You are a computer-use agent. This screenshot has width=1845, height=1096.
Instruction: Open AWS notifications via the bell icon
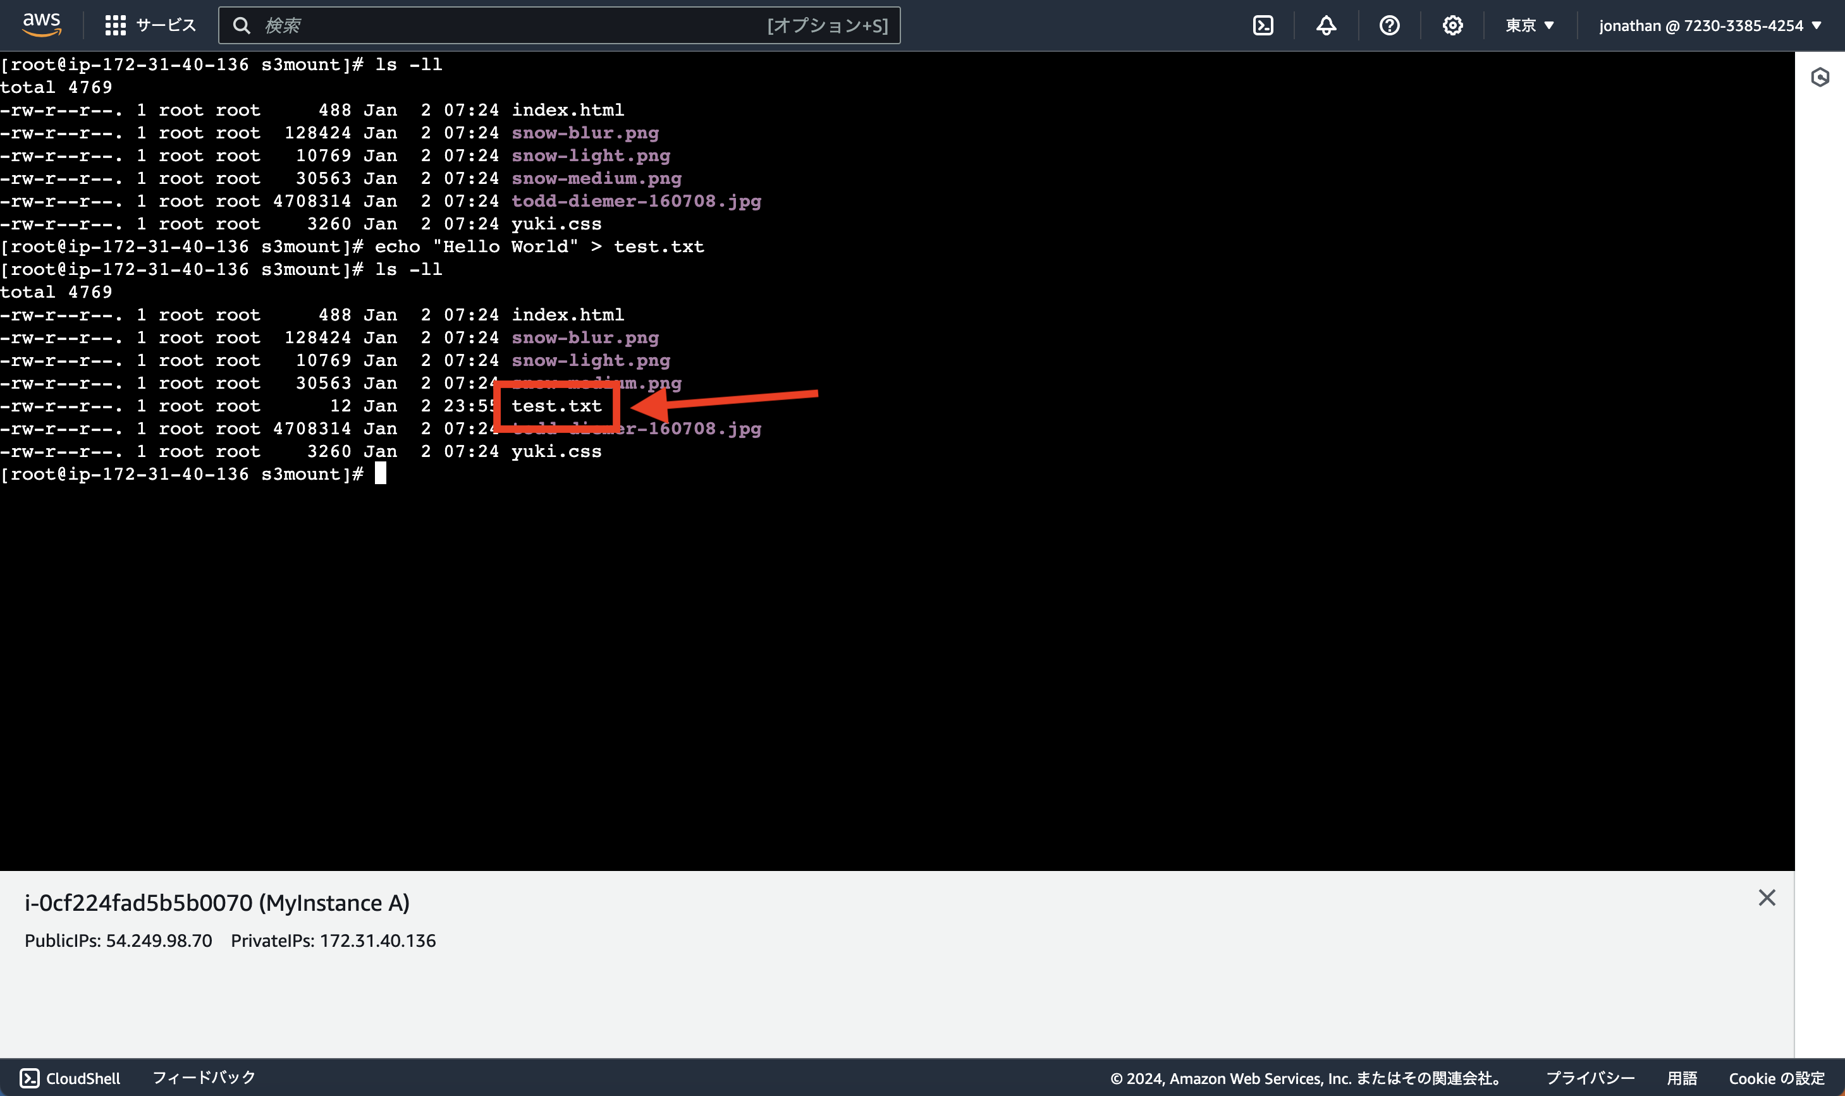[x=1325, y=25]
